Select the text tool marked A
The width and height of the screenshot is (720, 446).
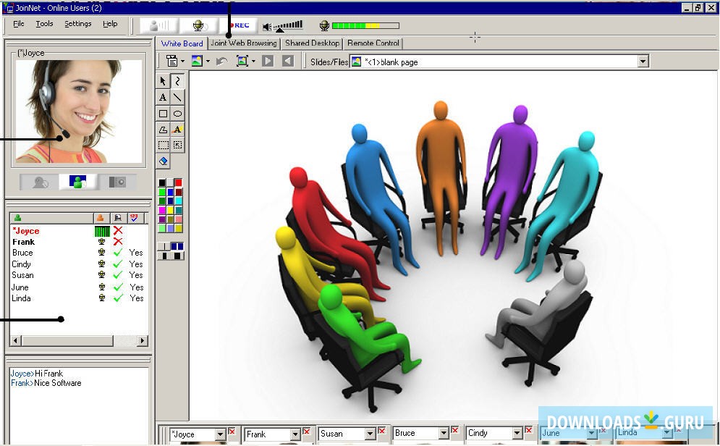[163, 97]
